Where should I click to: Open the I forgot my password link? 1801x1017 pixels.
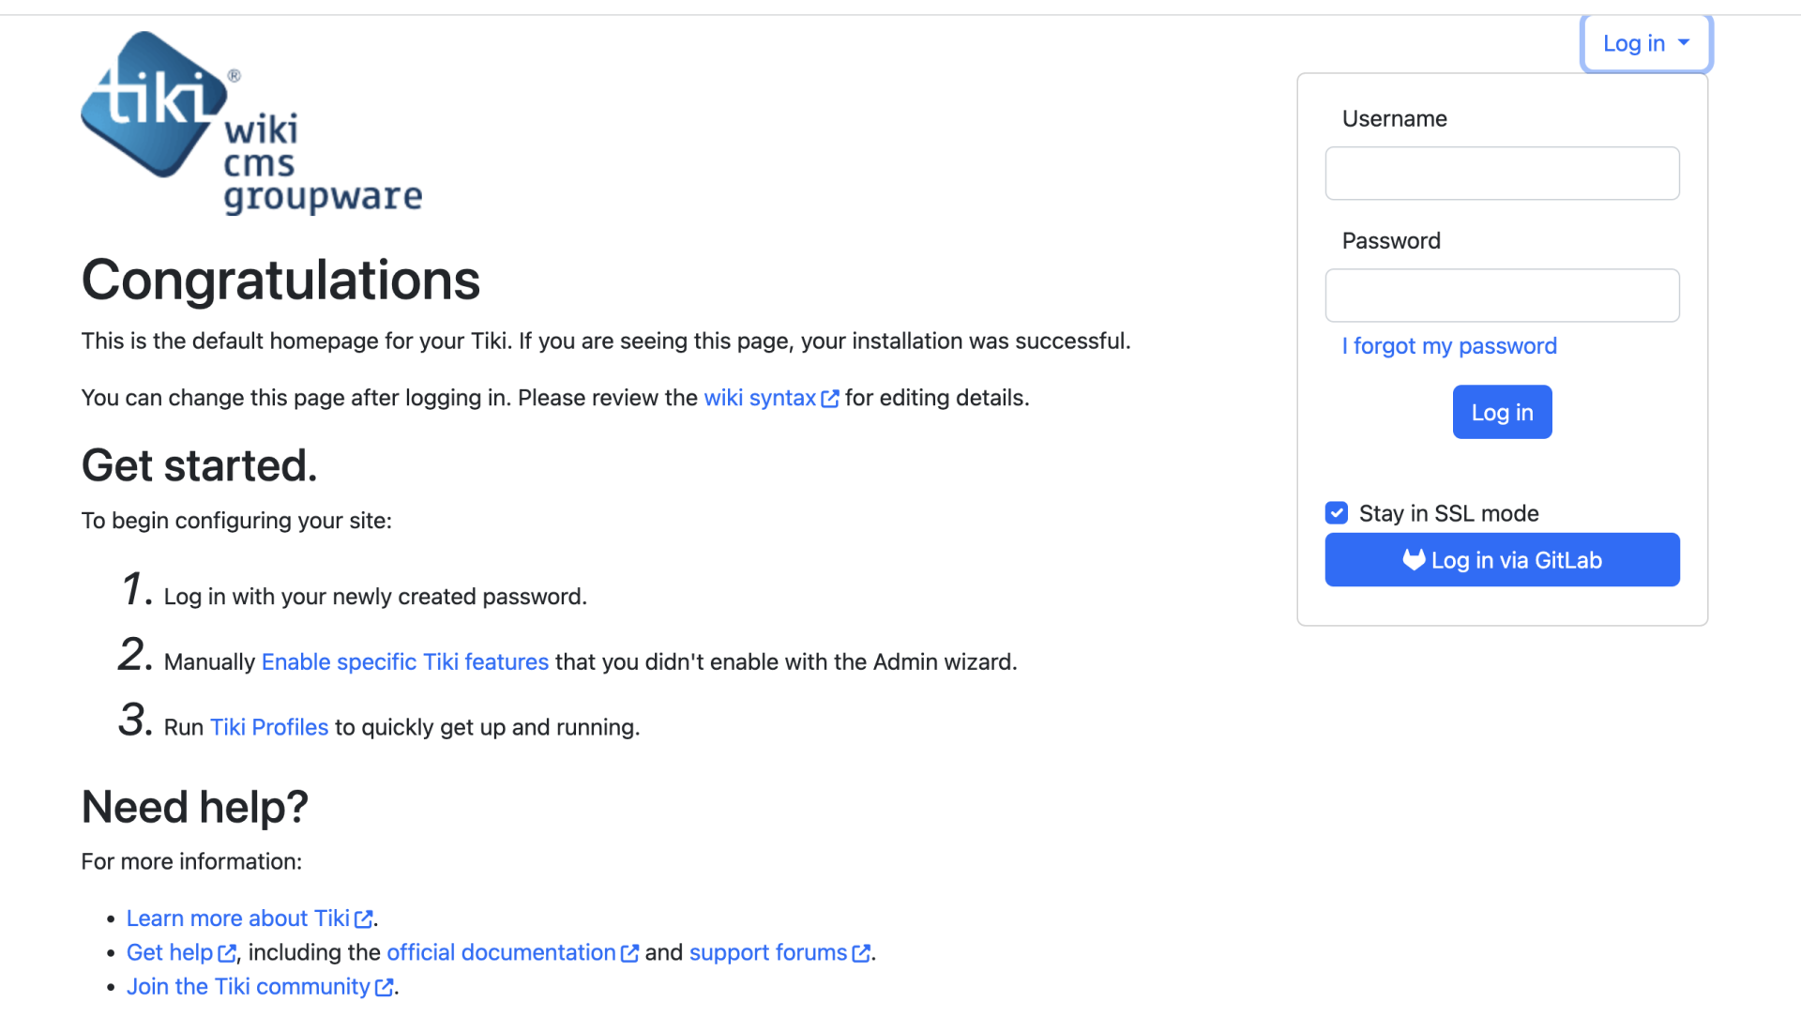(1449, 346)
